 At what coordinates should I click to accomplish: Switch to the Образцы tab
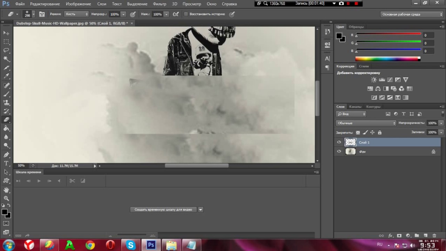[356, 27]
